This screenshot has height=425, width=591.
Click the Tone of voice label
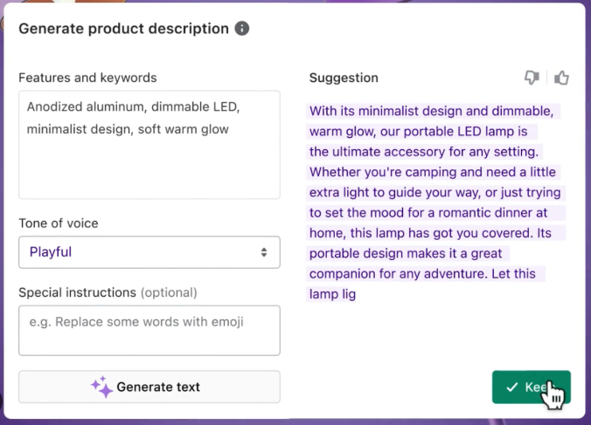click(59, 223)
